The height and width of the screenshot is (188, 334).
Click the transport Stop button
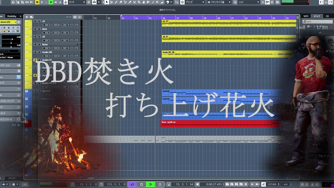click(142, 184)
